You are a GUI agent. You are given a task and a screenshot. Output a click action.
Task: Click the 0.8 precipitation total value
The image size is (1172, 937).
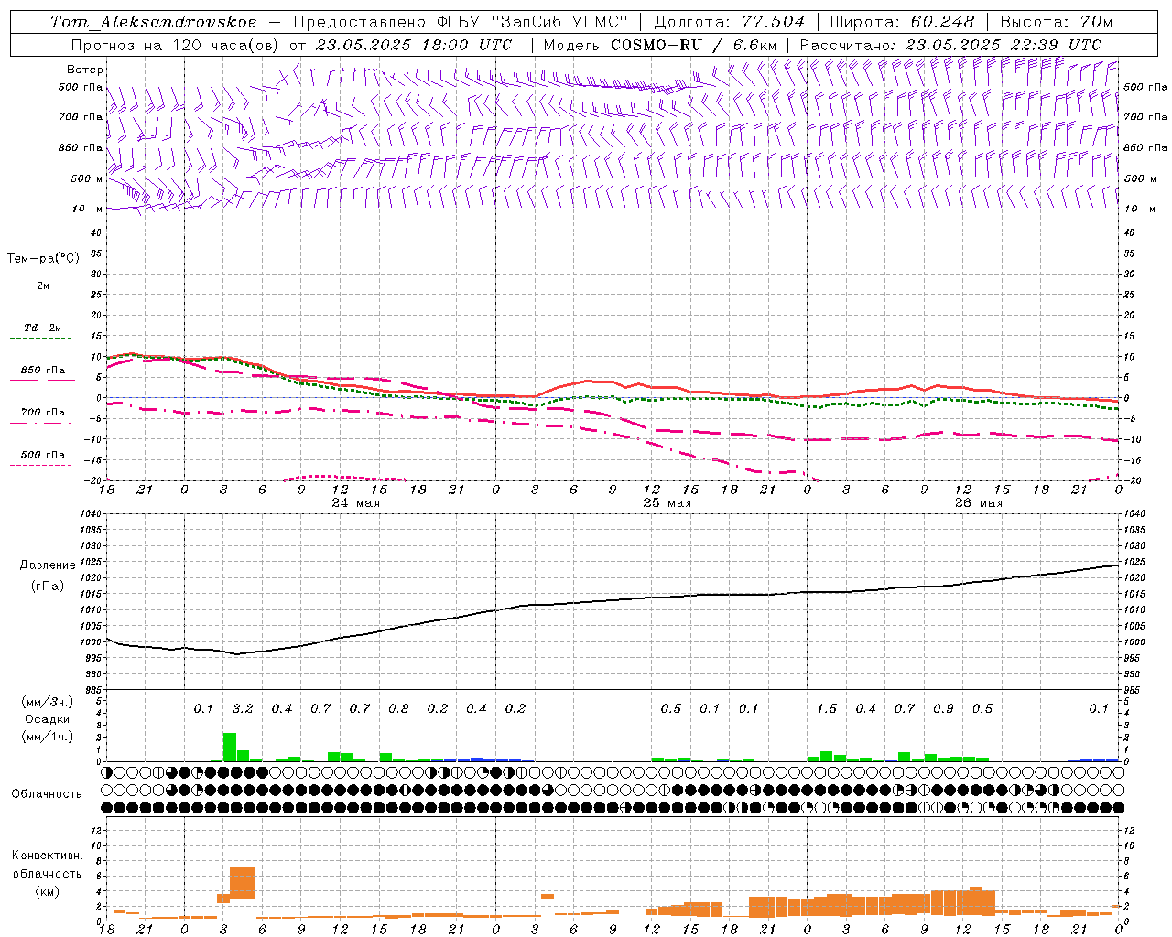pyautogui.click(x=398, y=709)
